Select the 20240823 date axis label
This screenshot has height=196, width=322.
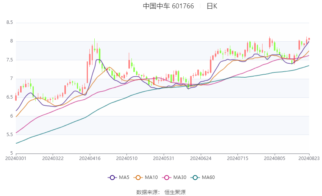click(309, 158)
